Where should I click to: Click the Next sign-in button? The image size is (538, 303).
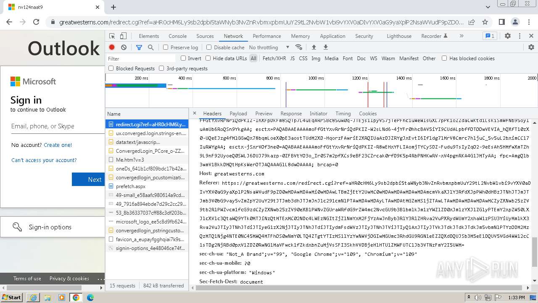coord(88,179)
